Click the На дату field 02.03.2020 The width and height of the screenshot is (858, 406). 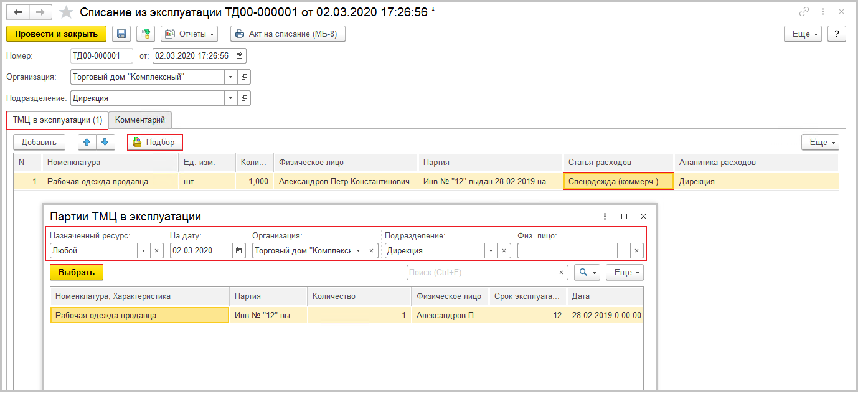click(x=201, y=250)
